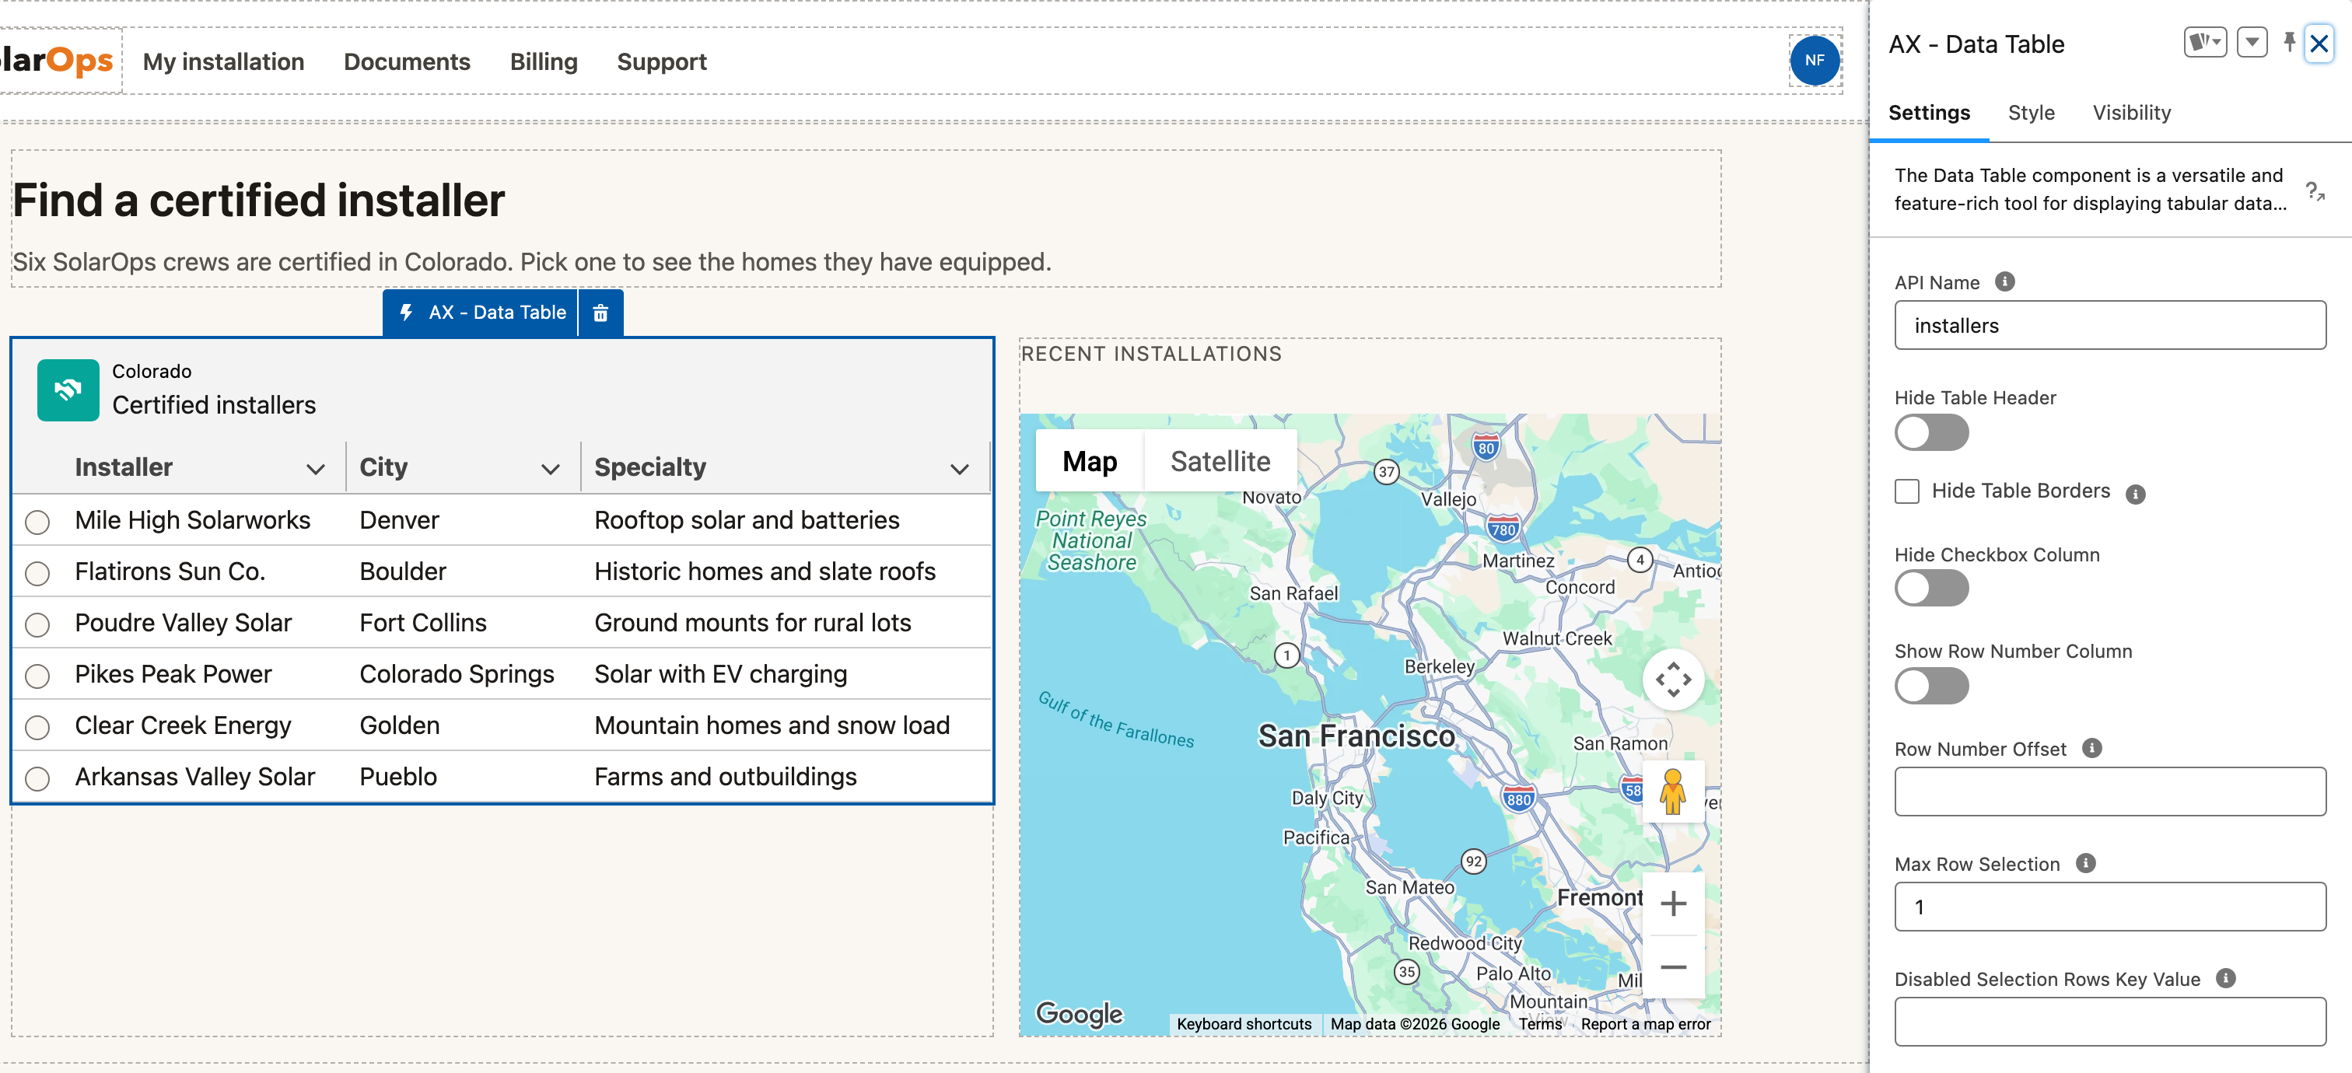Viewport: 2352px width, 1073px height.
Task: Switch to the Visibility tab
Action: (2131, 112)
